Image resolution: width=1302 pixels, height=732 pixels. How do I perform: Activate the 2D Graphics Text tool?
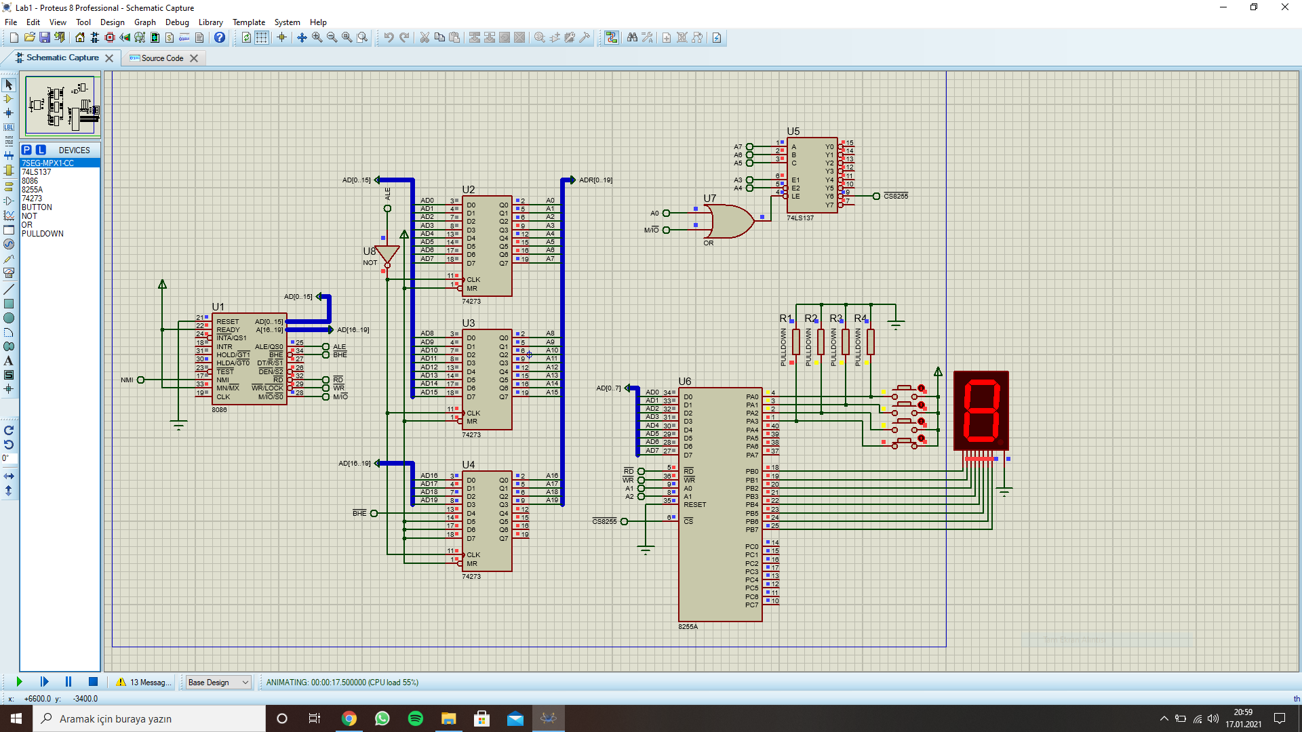coord(9,361)
